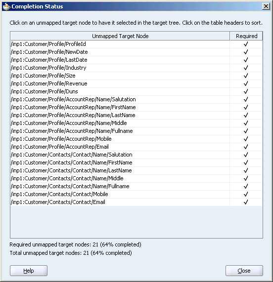Screen dimensions: 273x282
Task: Click Required checkmark for AccountRep/Name/Salutation
Action: (x=246, y=99)
